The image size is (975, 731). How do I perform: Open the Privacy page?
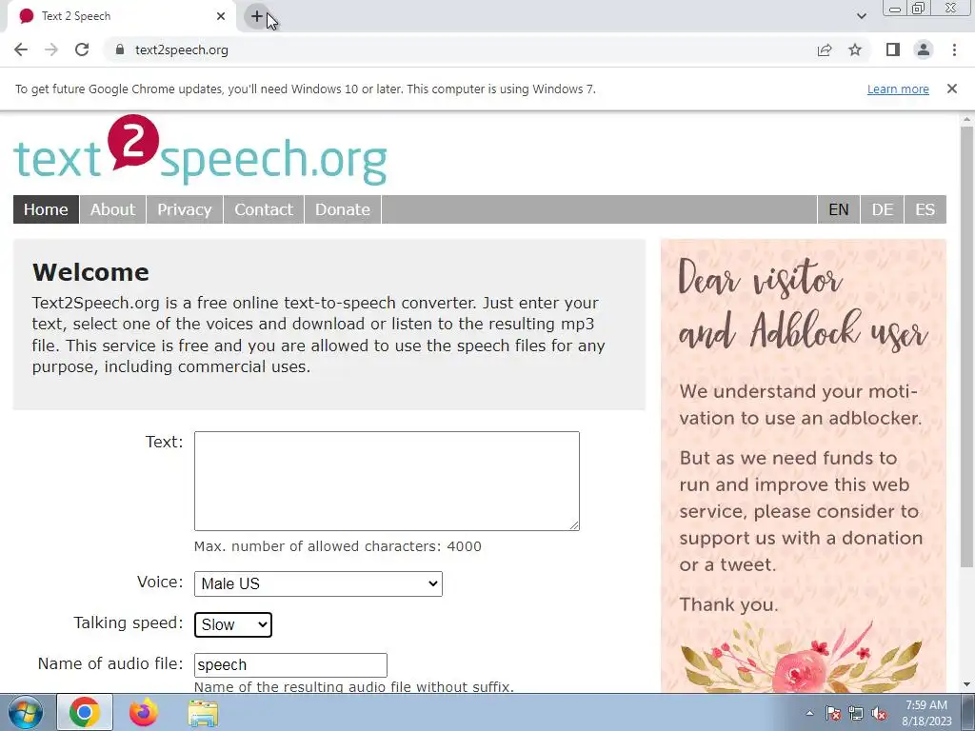[185, 209]
